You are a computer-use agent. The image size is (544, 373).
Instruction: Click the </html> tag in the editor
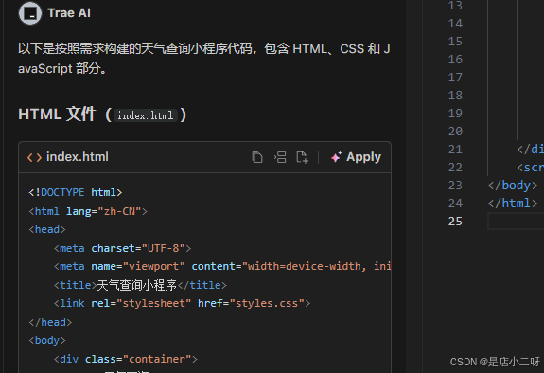coord(513,204)
